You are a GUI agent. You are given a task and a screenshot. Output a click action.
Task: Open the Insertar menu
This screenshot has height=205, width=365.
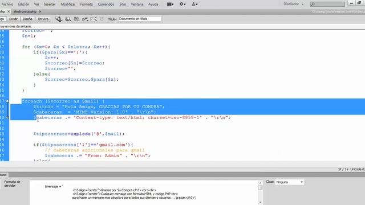(x=50, y=4)
